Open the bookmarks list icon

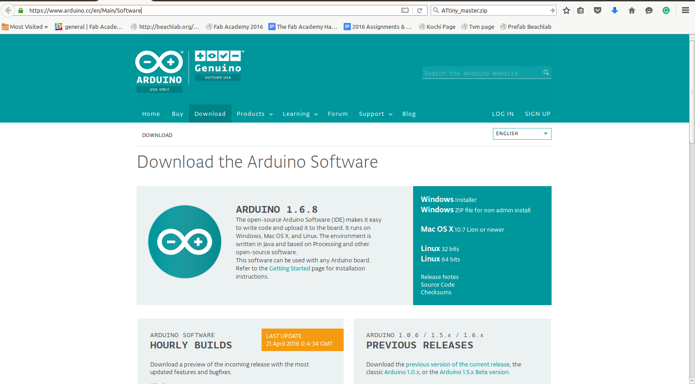tap(580, 10)
